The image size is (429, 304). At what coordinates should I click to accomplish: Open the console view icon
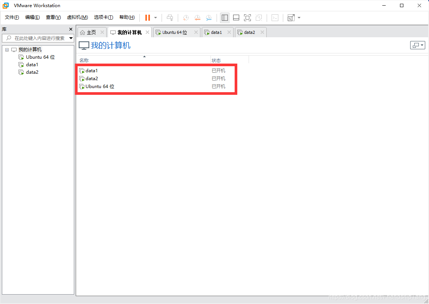[275, 18]
